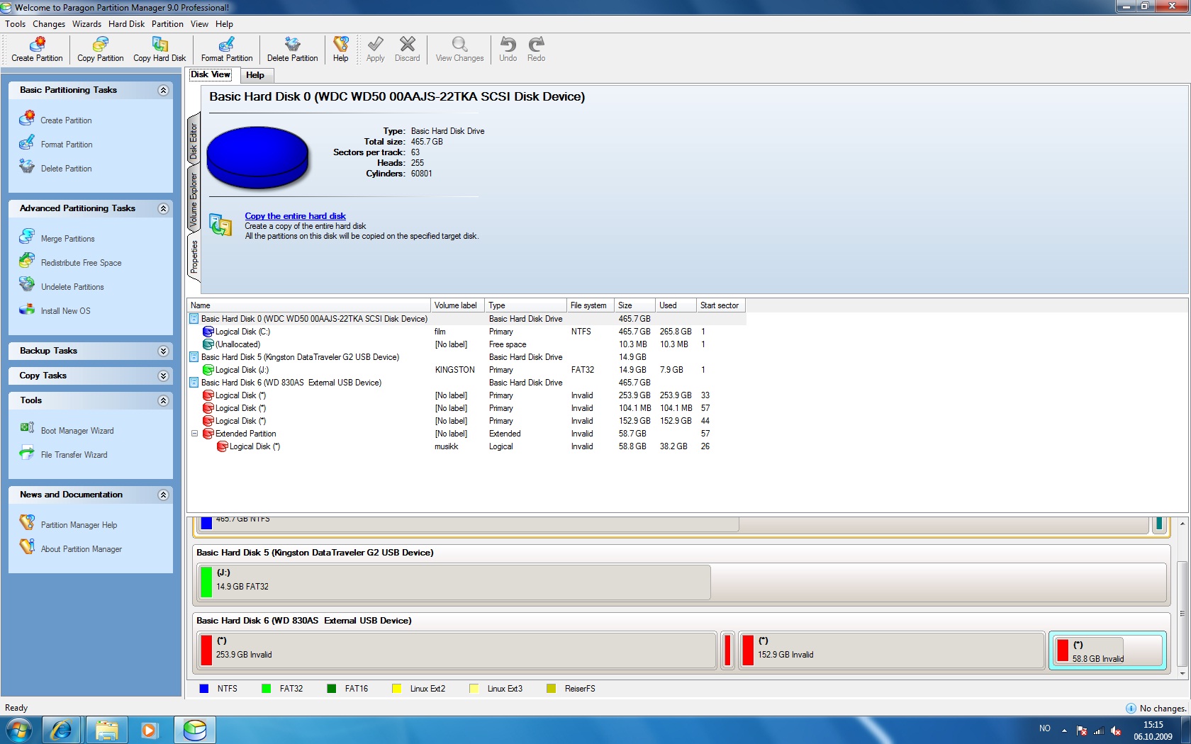The height and width of the screenshot is (744, 1191).
Task: Click Copy the entire hard disk link
Action: (x=295, y=216)
